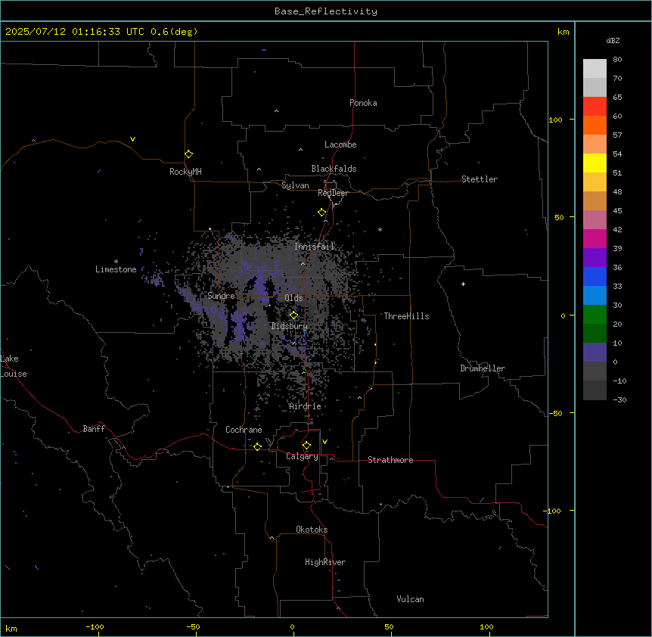Screen dimensions: 652x637
Task: Click the Cochrane label
Action: [244, 430]
